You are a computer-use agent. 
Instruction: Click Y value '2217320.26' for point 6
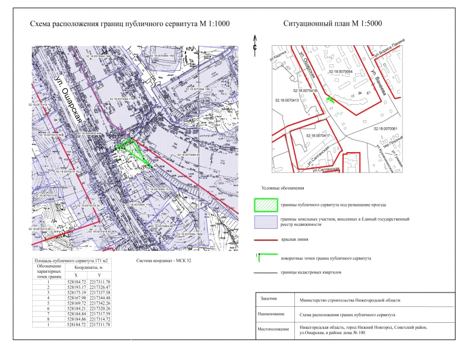coord(99,309)
